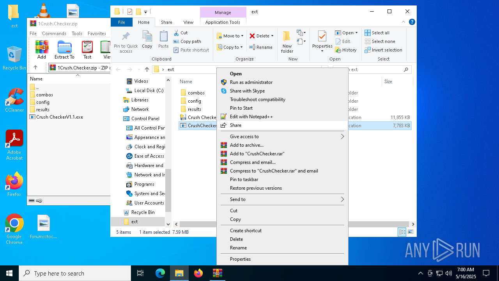Image resolution: width=499 pixels, height=281 pixels.
Task: Click Properties in context menu
Action: click(282, 259)
